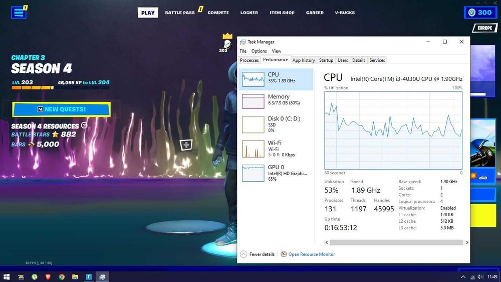The height and width of the screenshot is (282, 501).
Task: Open the CAREER tab
Action: pyautogui.click(x=315, y=13)
